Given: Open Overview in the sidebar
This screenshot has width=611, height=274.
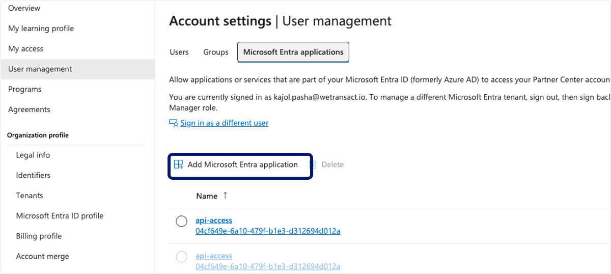Looking at the screenshot, I should coord(24,8).
